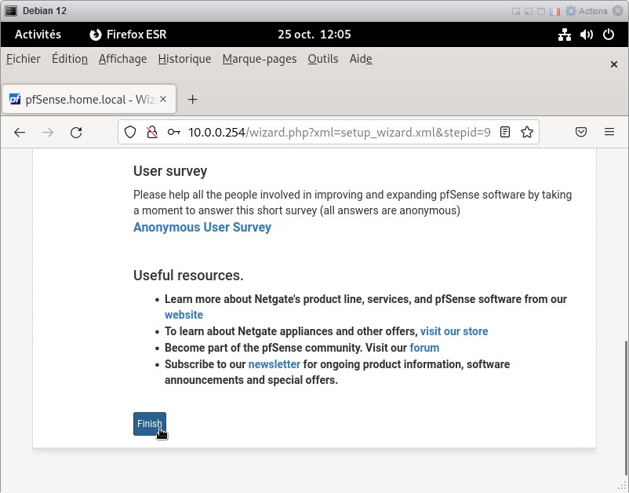Click the tracking protection shield icon
629x493 pixels.
click(x=130, y=132)
